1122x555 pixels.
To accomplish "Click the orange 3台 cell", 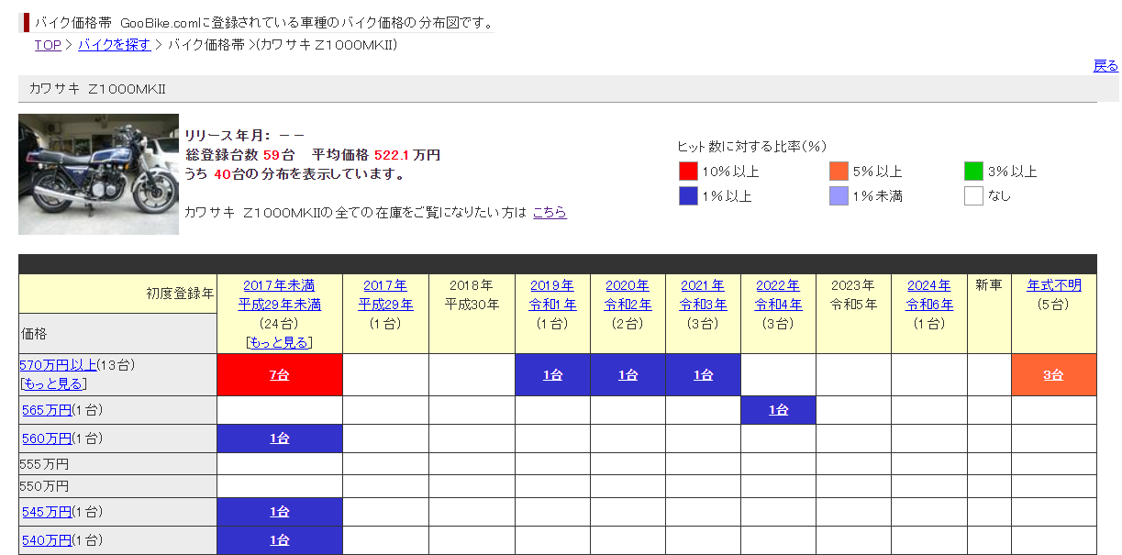I will (x=1054, y=374).
